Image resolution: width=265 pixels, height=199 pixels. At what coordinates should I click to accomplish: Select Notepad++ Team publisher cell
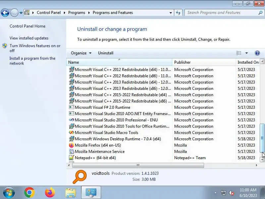(x=190, y=158)
